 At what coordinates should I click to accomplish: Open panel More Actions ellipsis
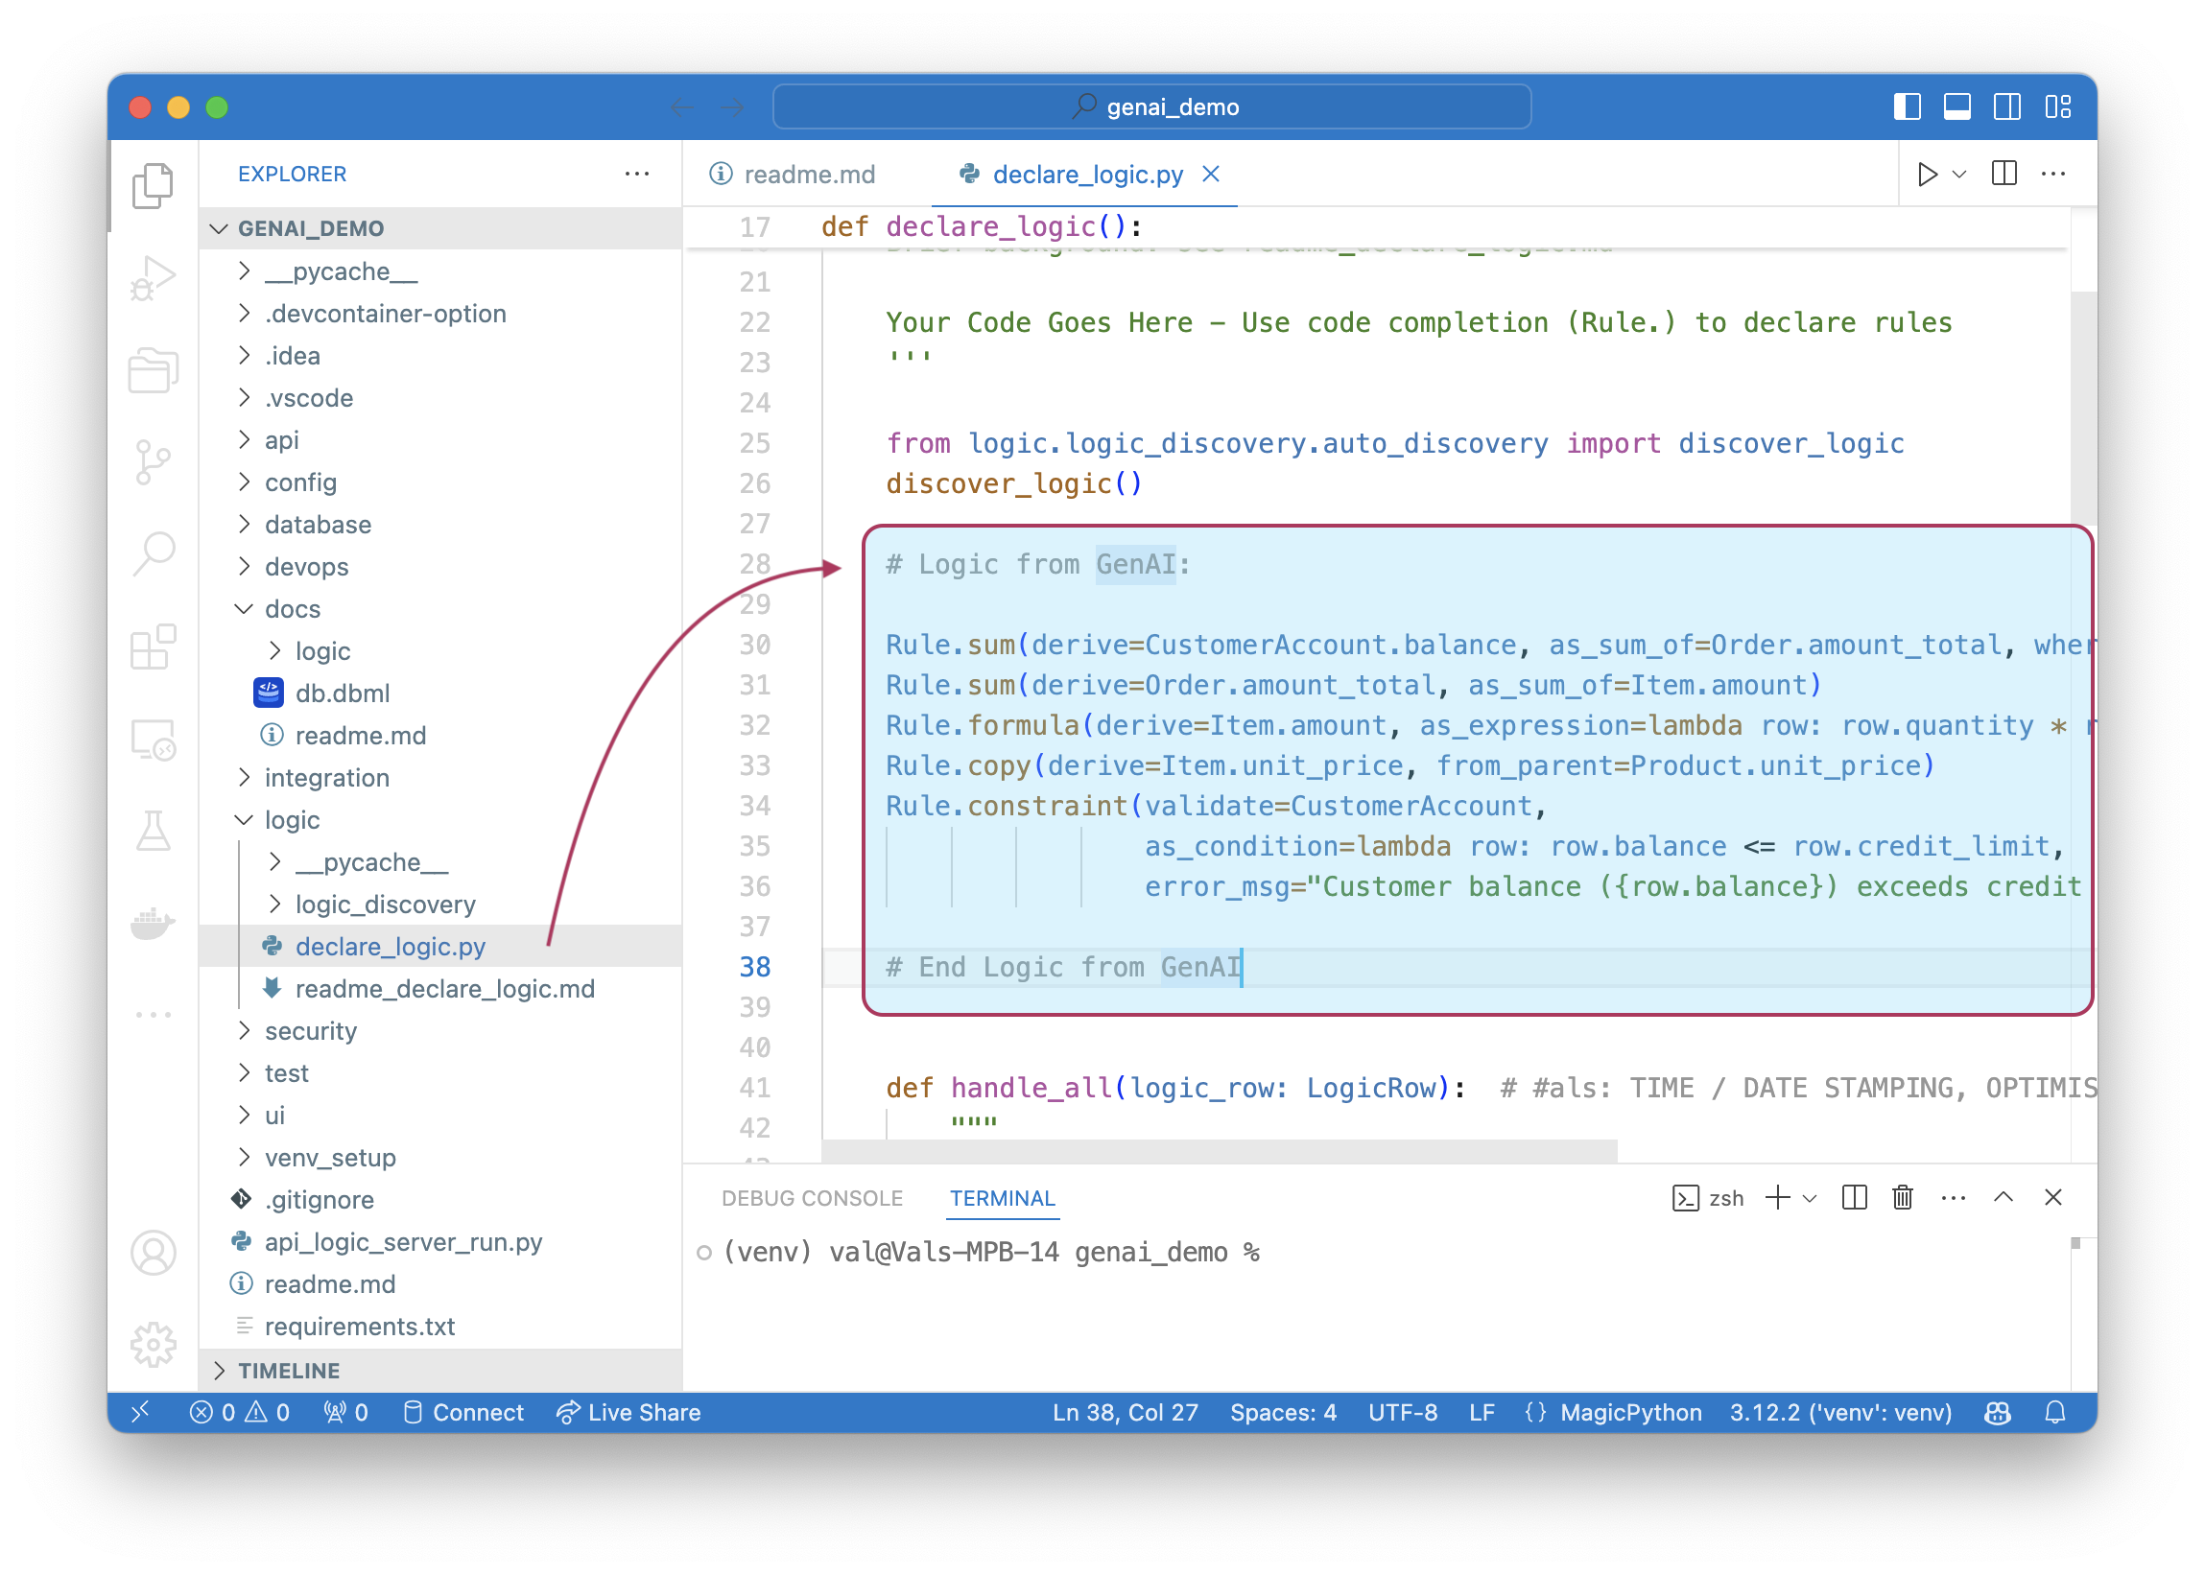[x=1953, y=1198]
